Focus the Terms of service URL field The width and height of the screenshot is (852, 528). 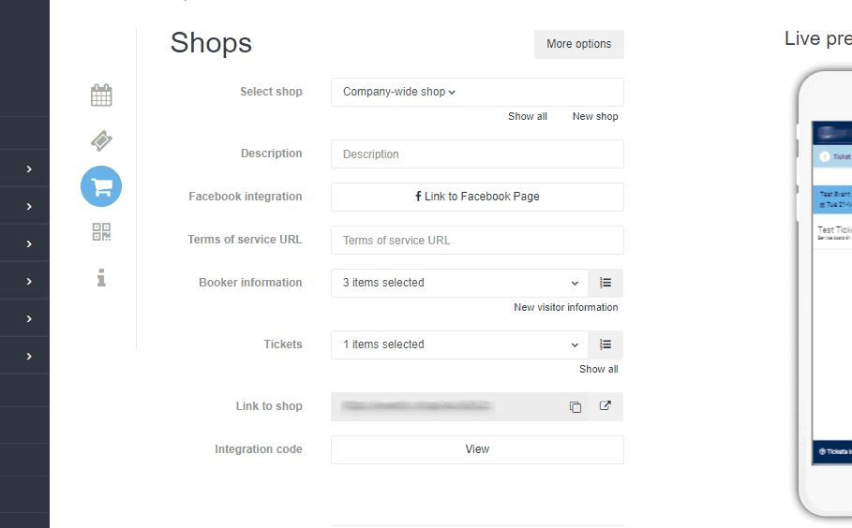[477, 240]
